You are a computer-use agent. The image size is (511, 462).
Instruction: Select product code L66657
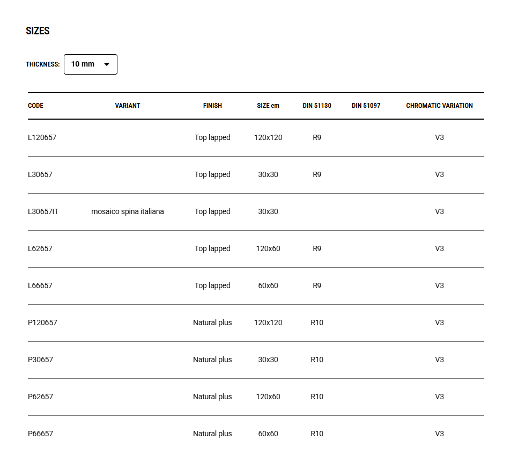(x=40, y=286)
